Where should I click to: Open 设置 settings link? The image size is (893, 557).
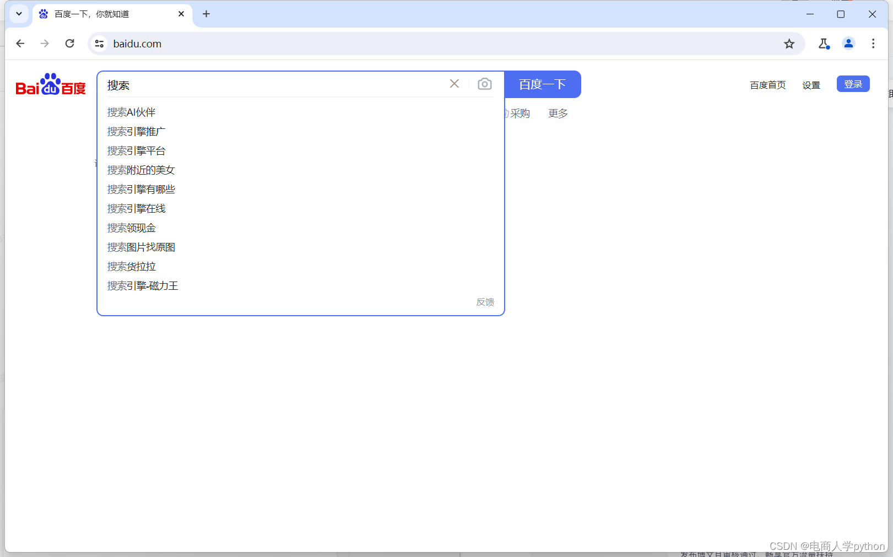tap(811, 85)
